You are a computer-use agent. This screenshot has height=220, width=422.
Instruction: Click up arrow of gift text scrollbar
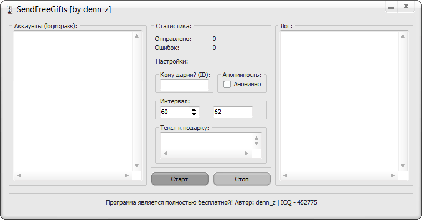pos(257,138)
